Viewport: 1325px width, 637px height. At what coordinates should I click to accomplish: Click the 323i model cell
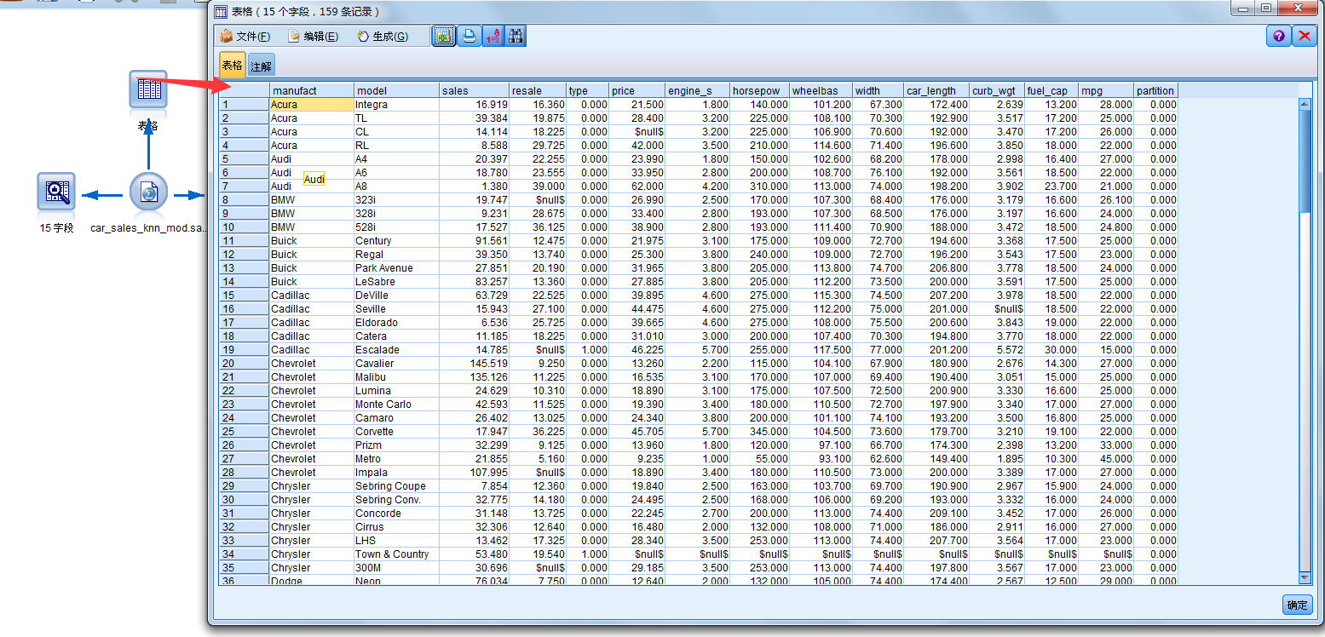coord(396,200)
